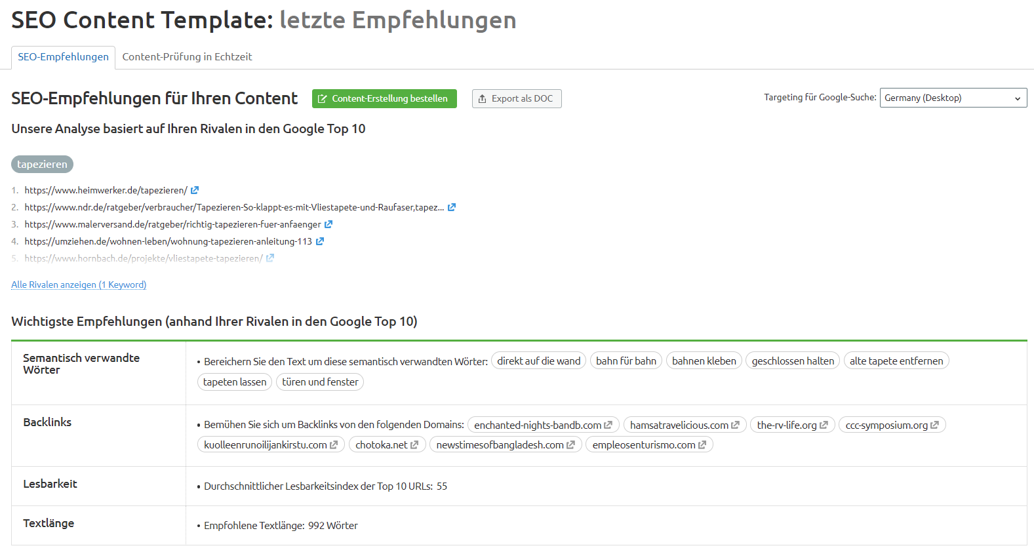Viewport: 1034px width, 552px height.
Task: Open the umziehen.de URL
Action: tap(169, 241)
